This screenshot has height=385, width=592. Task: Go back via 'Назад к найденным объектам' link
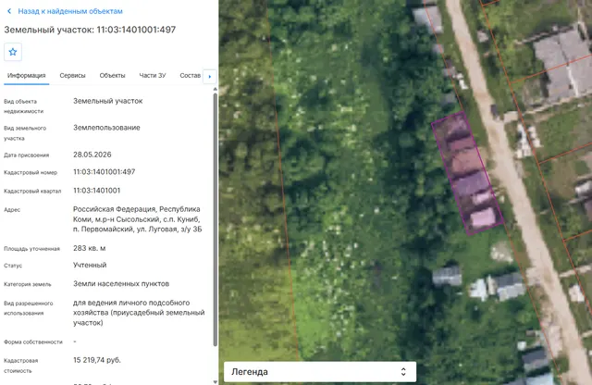click(70, 11)
